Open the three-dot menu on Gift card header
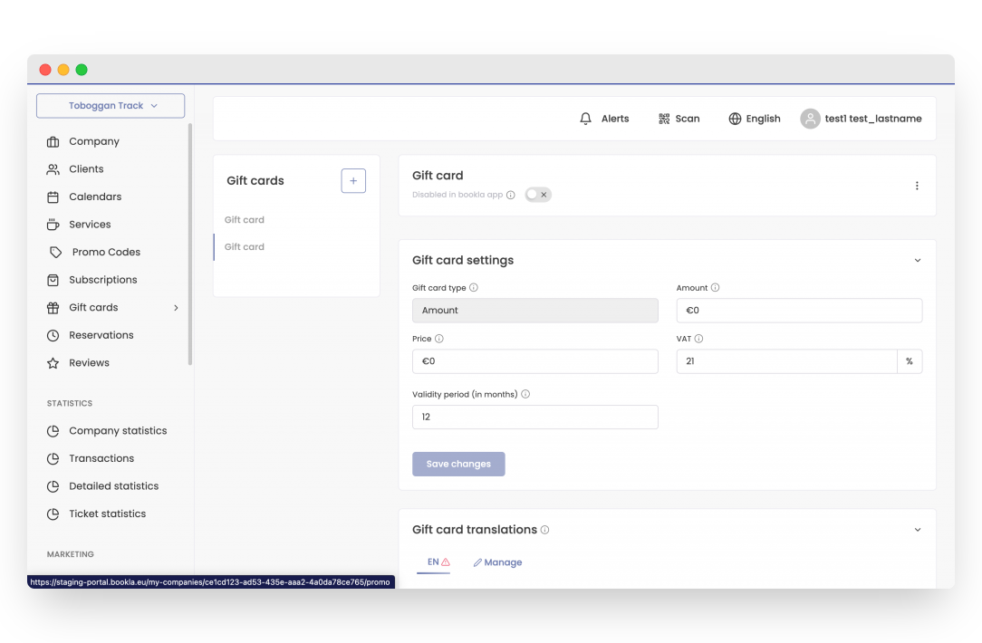This screenshot has height=643, width=982. (917, 186)
